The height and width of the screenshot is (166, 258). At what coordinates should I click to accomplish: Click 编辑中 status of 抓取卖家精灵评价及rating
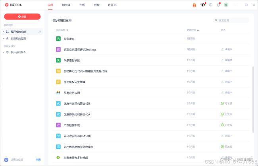tap(226, 49)
